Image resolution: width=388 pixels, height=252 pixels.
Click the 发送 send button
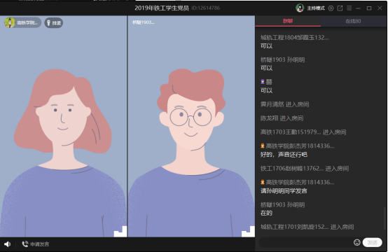pos(372,242)
